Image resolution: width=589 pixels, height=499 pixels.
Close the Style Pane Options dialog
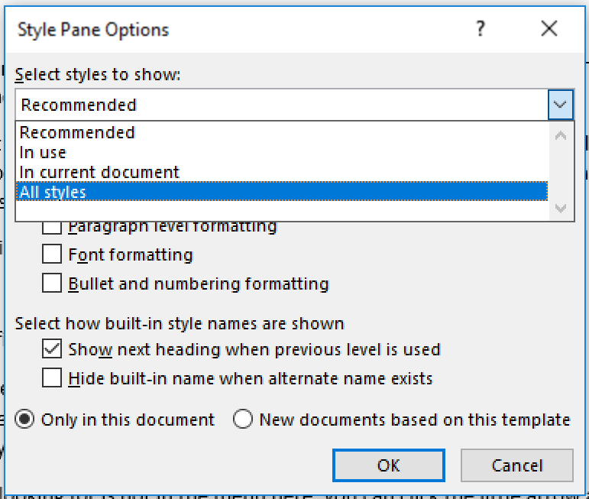(x=549, y=30)
